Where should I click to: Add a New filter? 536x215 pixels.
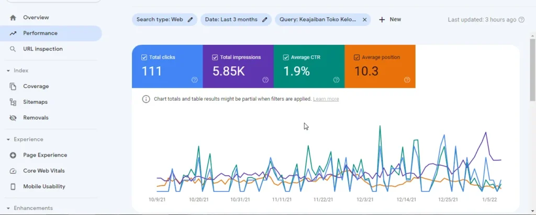point(389,20)
